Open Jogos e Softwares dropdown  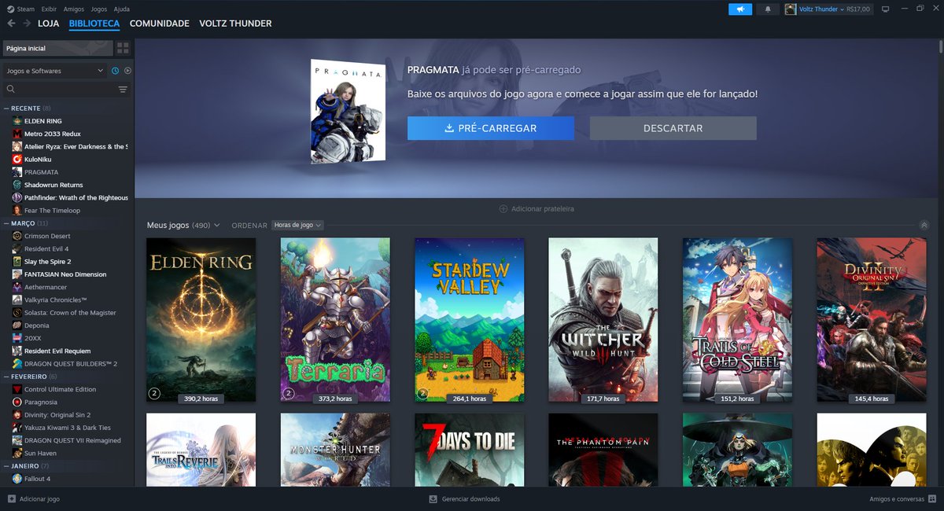click(x=53, y=71)
